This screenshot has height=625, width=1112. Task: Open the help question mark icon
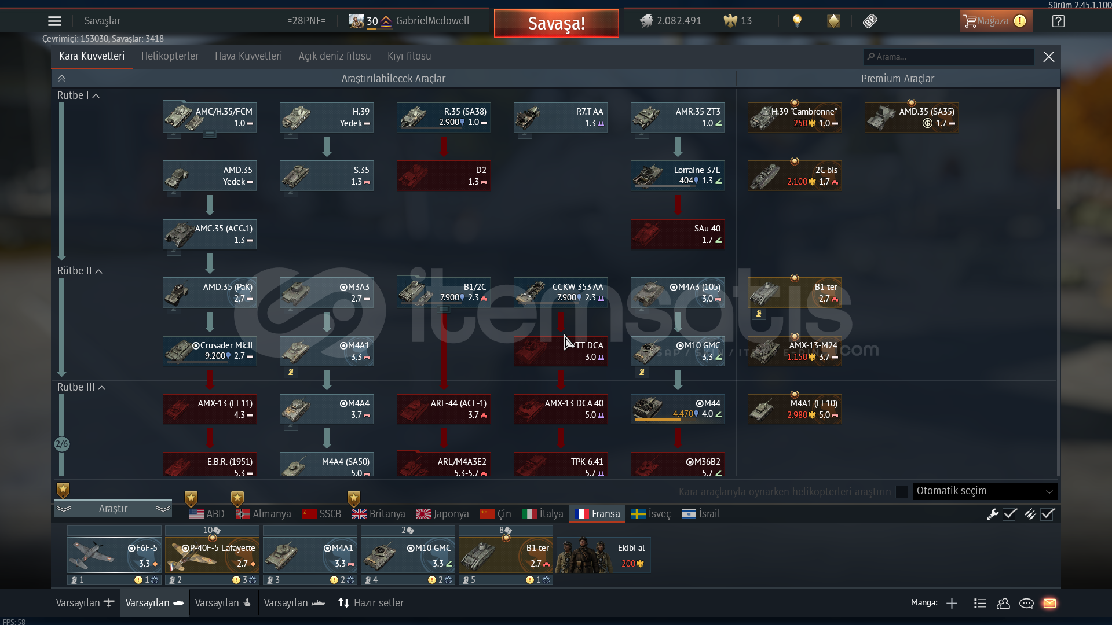1058,21
